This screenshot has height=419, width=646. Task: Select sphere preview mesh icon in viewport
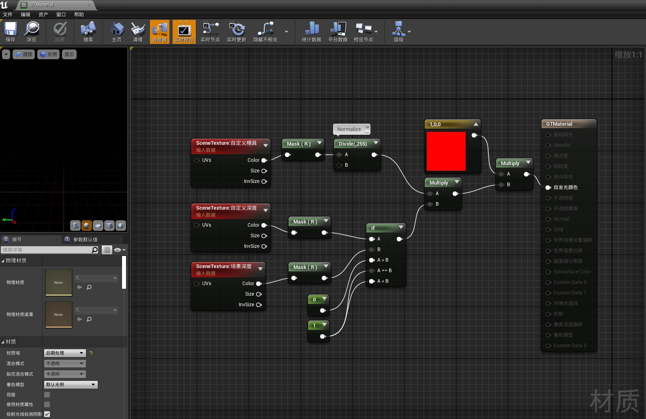click(x=87, y=226)
